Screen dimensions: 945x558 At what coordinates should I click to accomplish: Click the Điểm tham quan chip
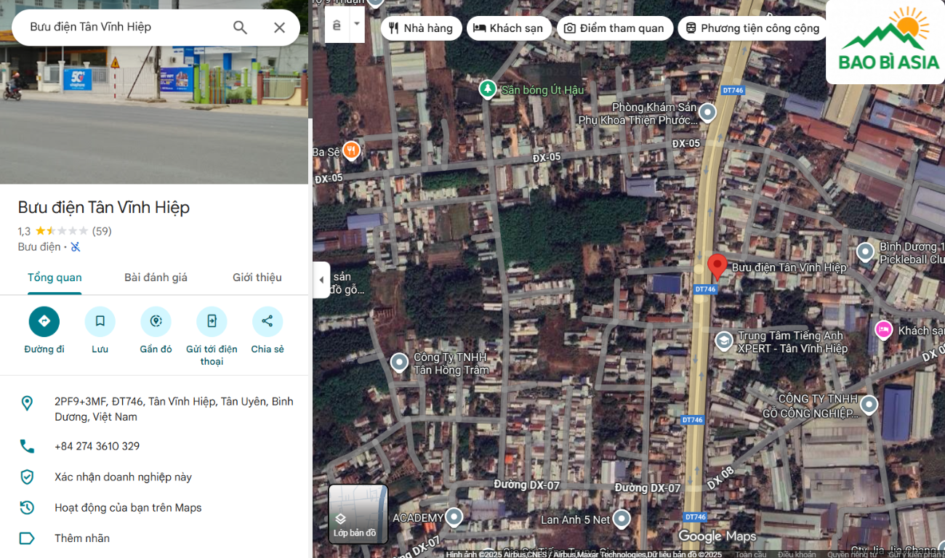(x=614, y=28)
